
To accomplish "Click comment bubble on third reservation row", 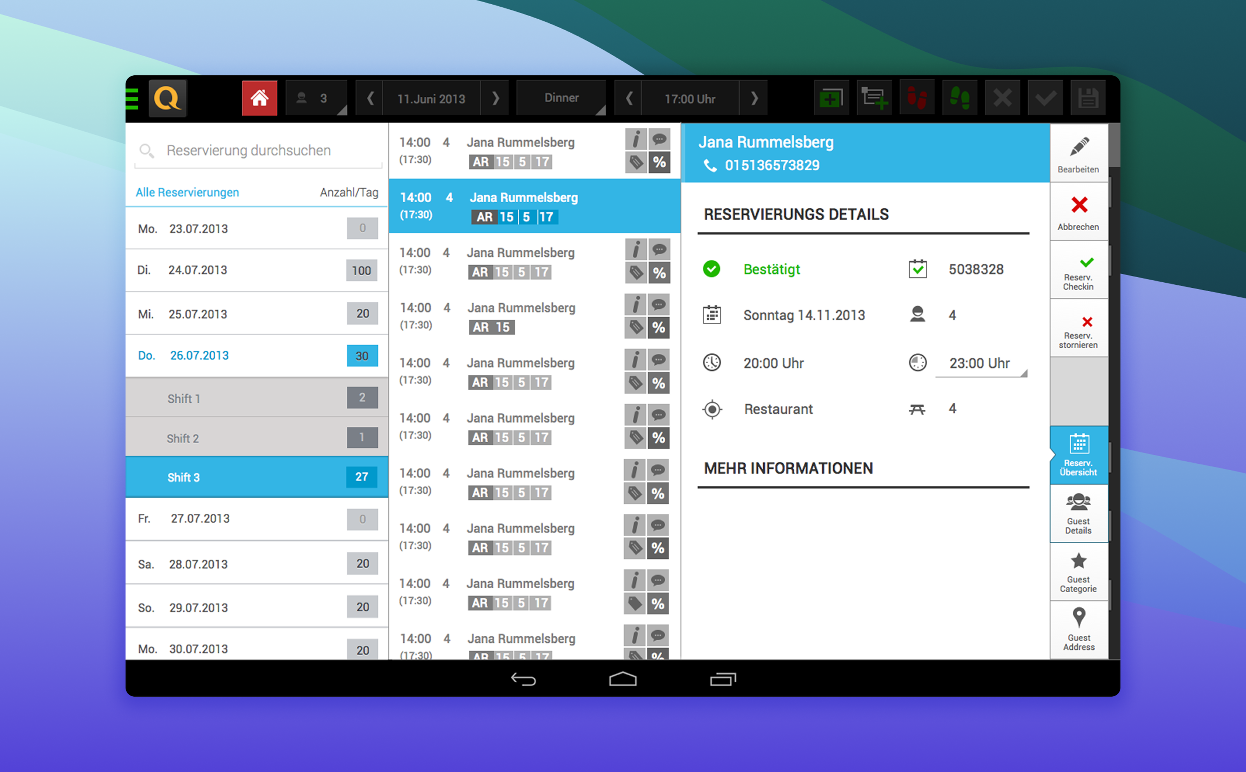I will pos(660,249).
